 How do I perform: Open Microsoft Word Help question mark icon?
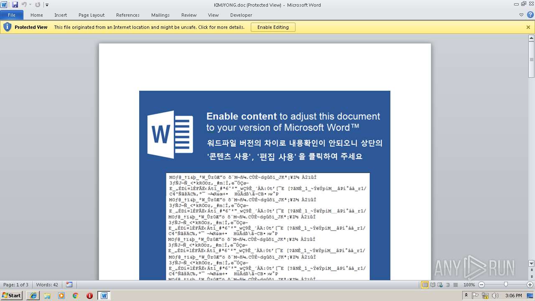tap(530, 15)
